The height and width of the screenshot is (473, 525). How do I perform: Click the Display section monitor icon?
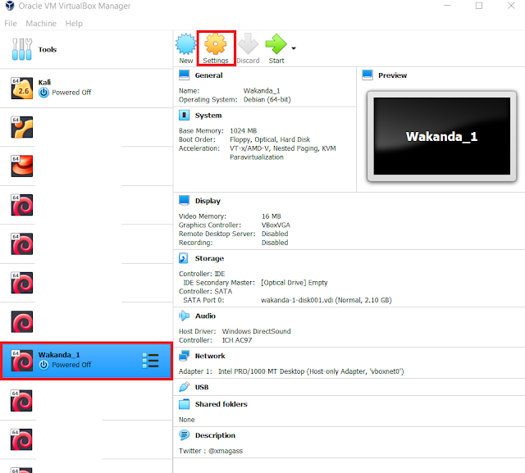coord(184,200)
